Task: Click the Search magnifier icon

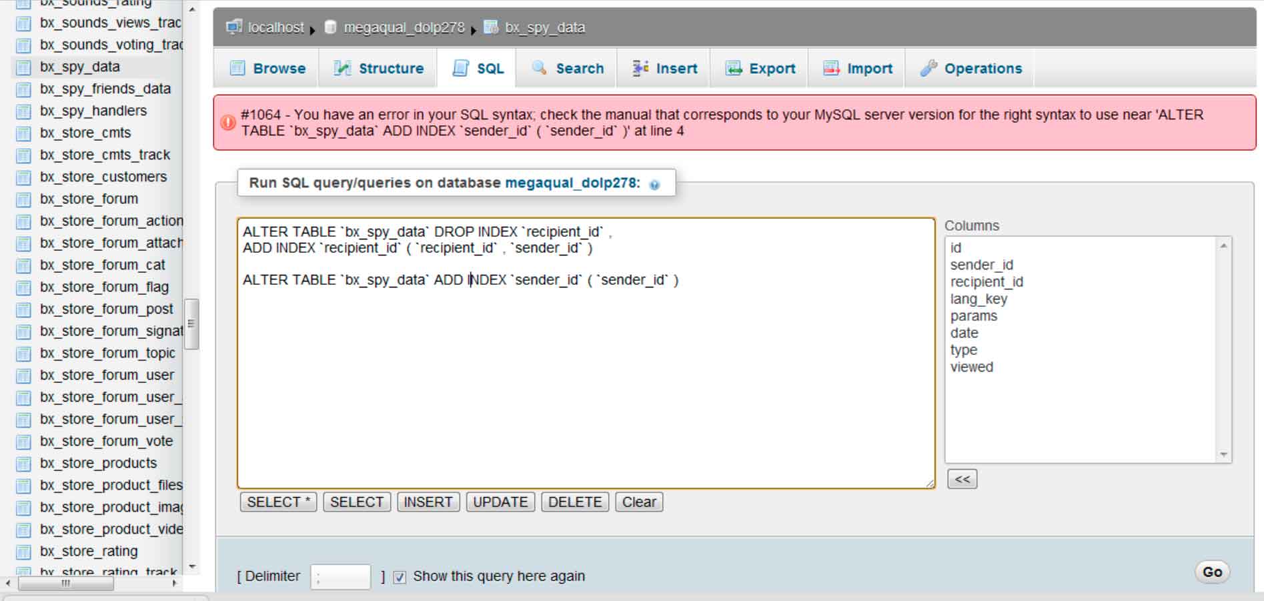Action: 539,68
